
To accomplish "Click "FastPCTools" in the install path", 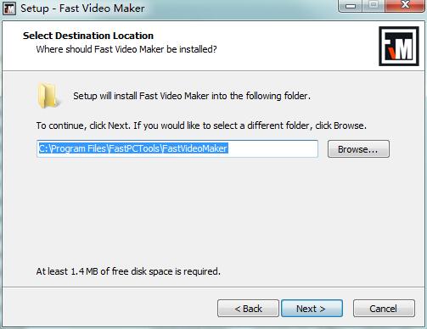I will point(134,148).
